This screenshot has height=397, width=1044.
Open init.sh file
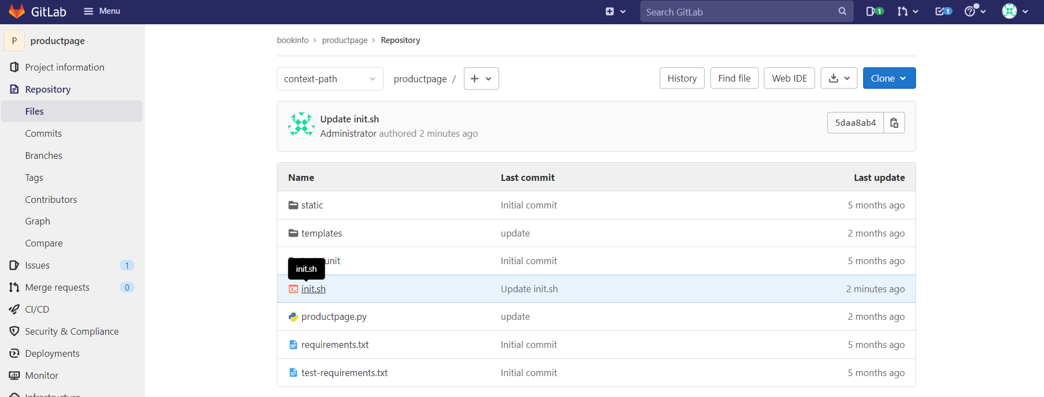(313, 289)
